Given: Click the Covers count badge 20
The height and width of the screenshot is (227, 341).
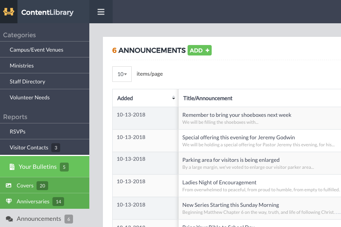Looking at the screenshot, I should coord(42,186).
